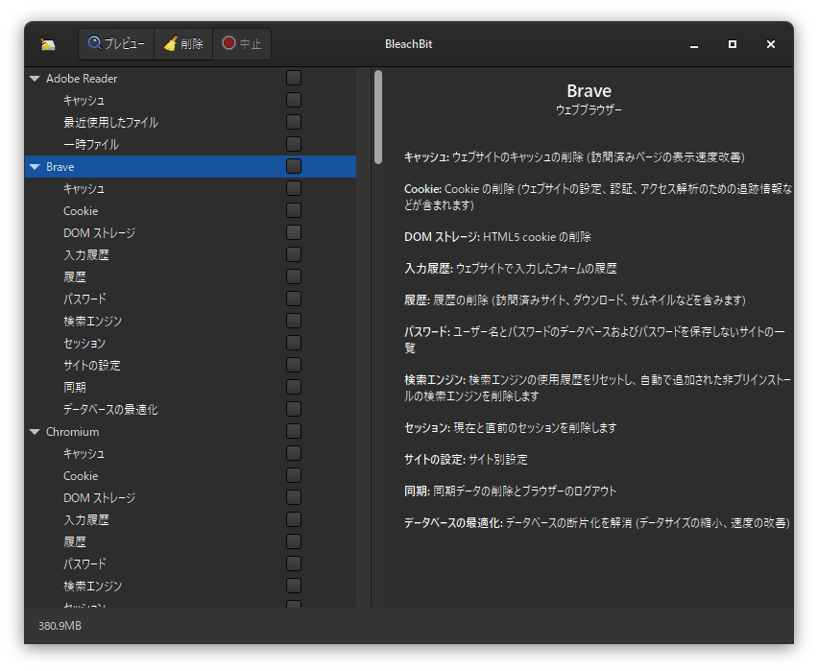Check the Cookie checkbox under Chromium
Screen dimensions: 818x671
(x=294, y=476)
